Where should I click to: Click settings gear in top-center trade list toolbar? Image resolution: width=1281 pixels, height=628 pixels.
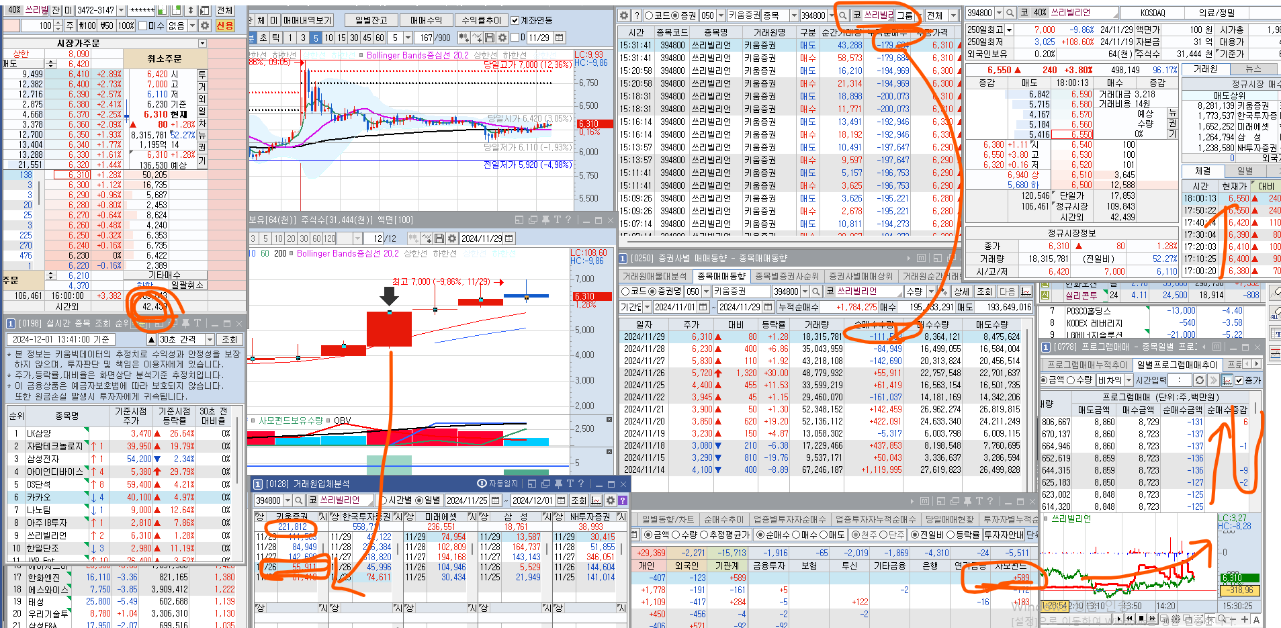624,15
